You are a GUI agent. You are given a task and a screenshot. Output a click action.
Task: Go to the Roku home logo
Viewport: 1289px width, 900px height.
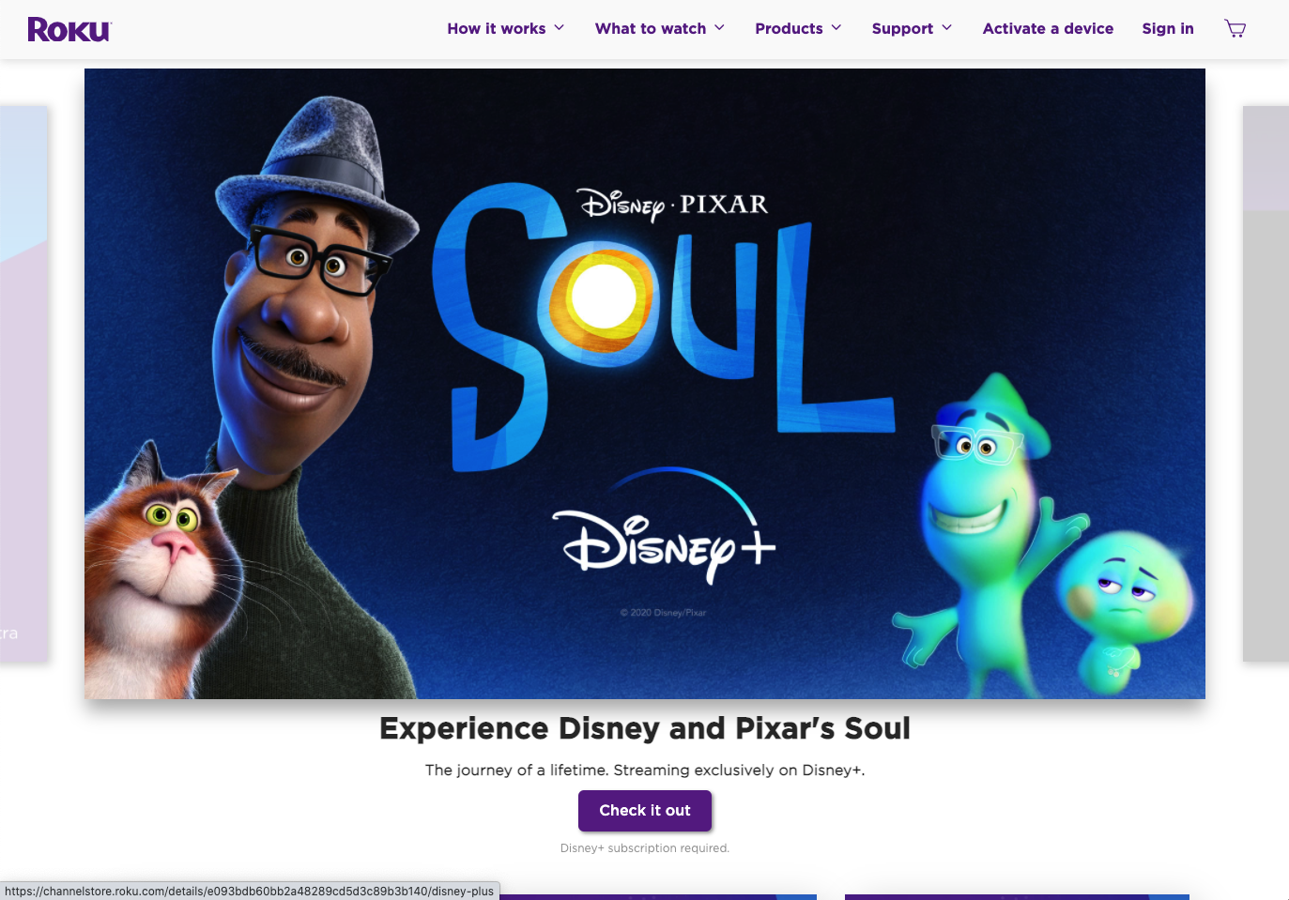(69, 30)
